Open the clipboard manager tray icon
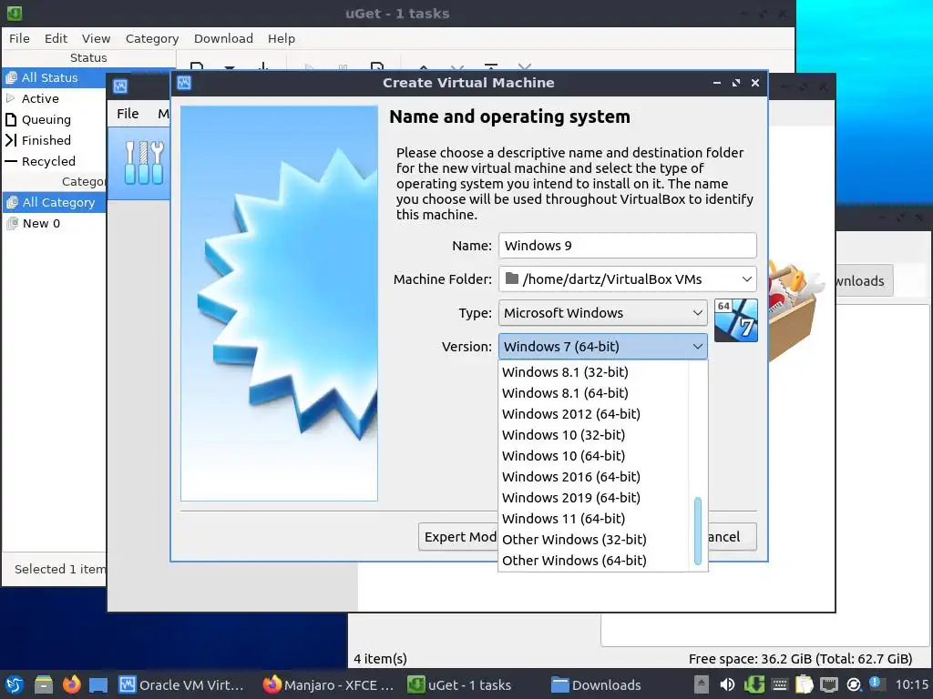933x699 pixels. 804,684
